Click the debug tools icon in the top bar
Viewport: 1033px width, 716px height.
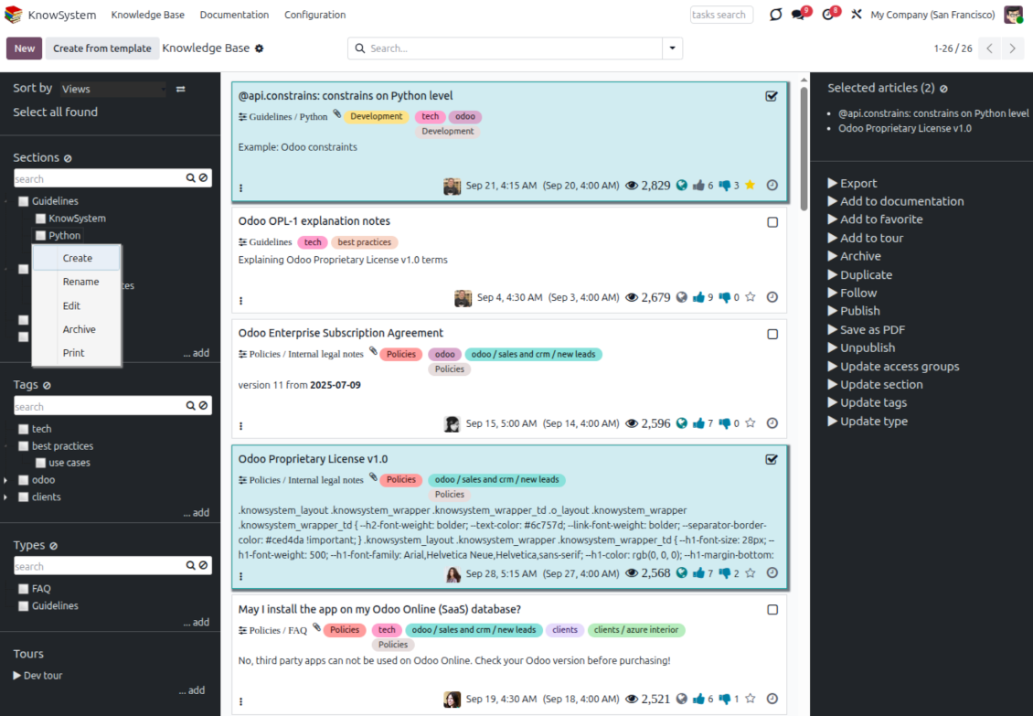tap(857, 14)
